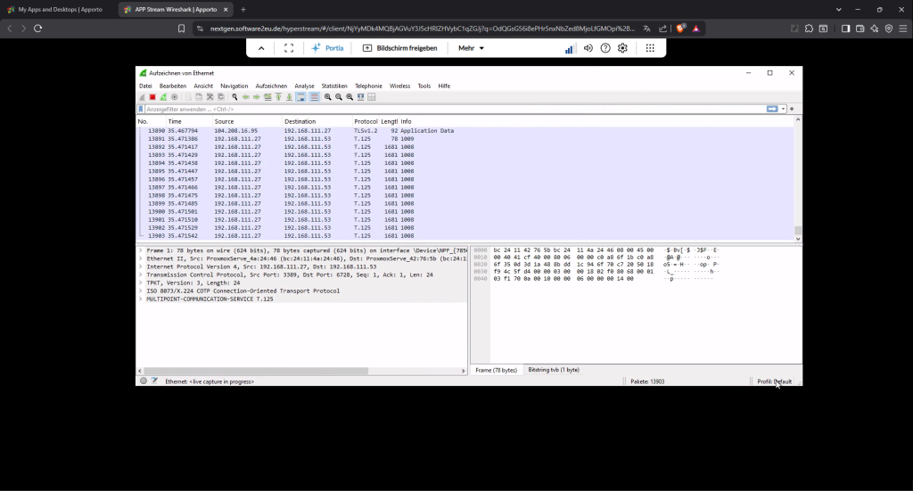
Task: Open the Statistiken menu
Action: click(x=334, y=86)
